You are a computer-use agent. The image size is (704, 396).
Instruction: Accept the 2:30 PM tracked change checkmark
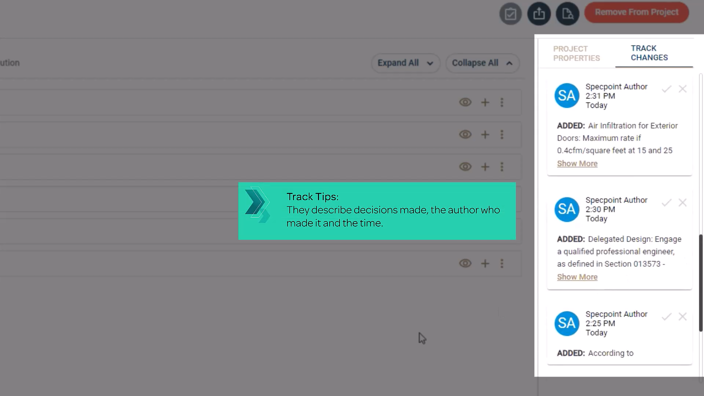[x=667, y=203]
